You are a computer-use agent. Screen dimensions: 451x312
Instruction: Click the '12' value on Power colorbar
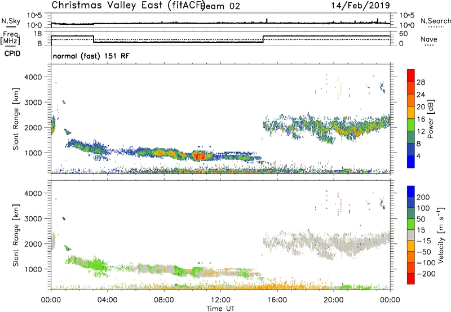[421, 132]
